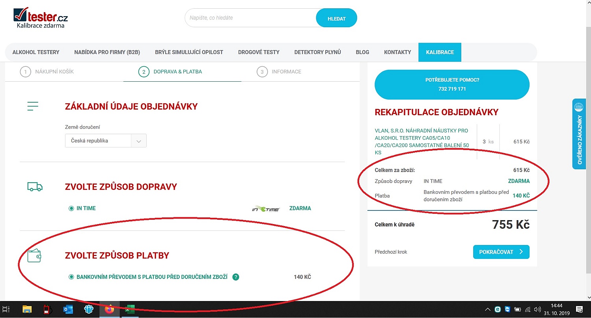This screenshot has width=591, height=318.
Task: Open the Kalibrace menu item
Action: (x=440, y=52)
